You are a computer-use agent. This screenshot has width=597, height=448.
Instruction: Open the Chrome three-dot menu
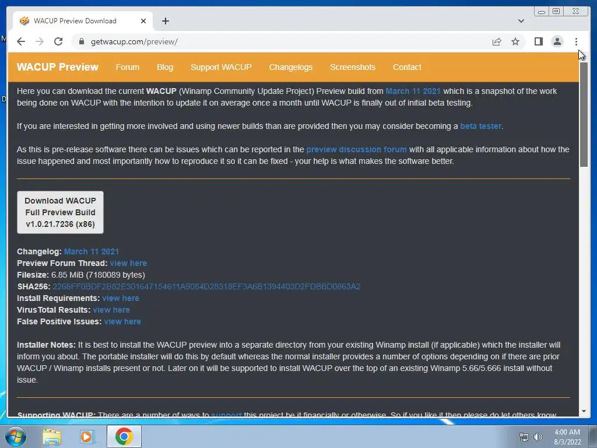576,41
